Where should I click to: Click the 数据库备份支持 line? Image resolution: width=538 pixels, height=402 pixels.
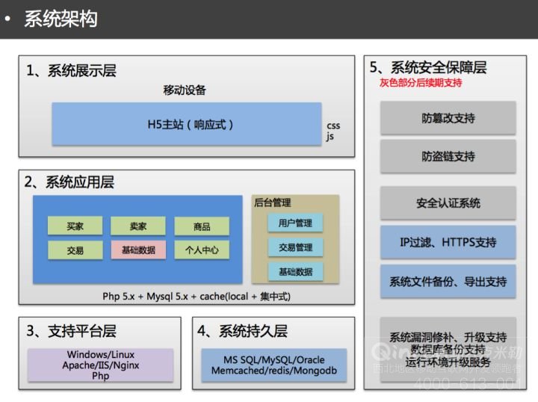448,349
